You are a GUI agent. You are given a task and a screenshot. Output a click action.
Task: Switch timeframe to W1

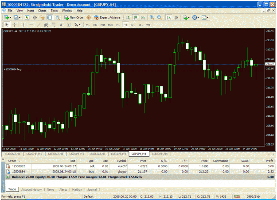tap(140, 25)
